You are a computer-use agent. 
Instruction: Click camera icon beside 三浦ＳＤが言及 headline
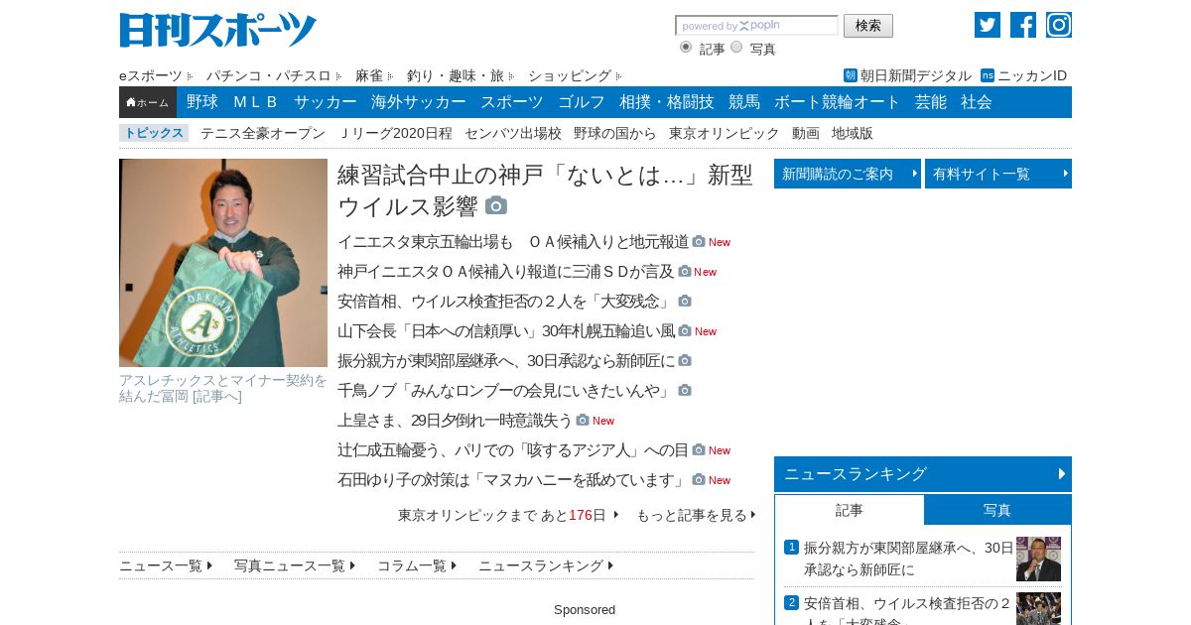685,271
